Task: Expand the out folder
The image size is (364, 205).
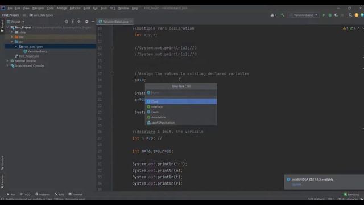Action: click(x=11, y=37)
